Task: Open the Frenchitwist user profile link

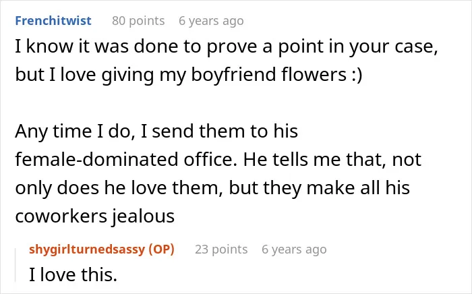Action: 53,21
